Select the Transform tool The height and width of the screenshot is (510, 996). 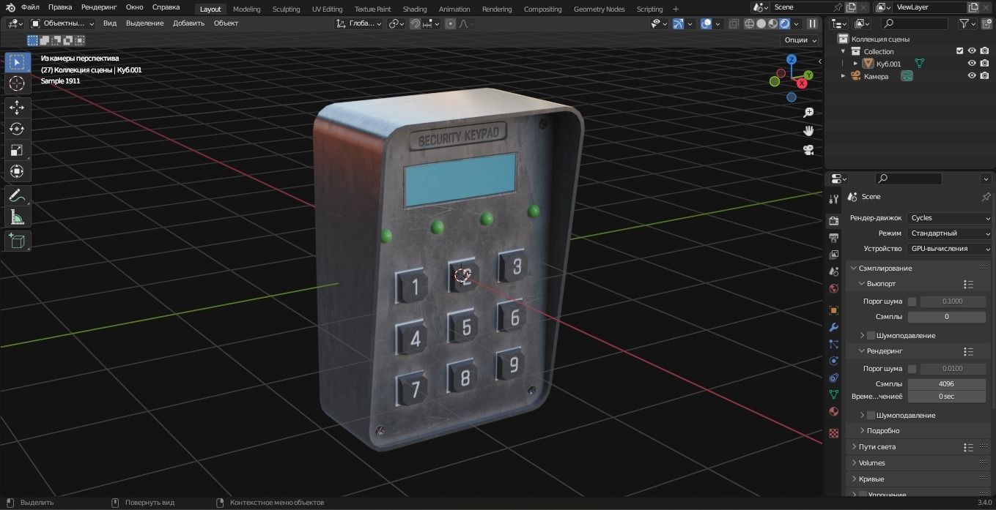point(17,171)
